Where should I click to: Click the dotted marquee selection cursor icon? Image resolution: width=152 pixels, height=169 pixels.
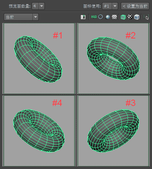pos(146,17)
